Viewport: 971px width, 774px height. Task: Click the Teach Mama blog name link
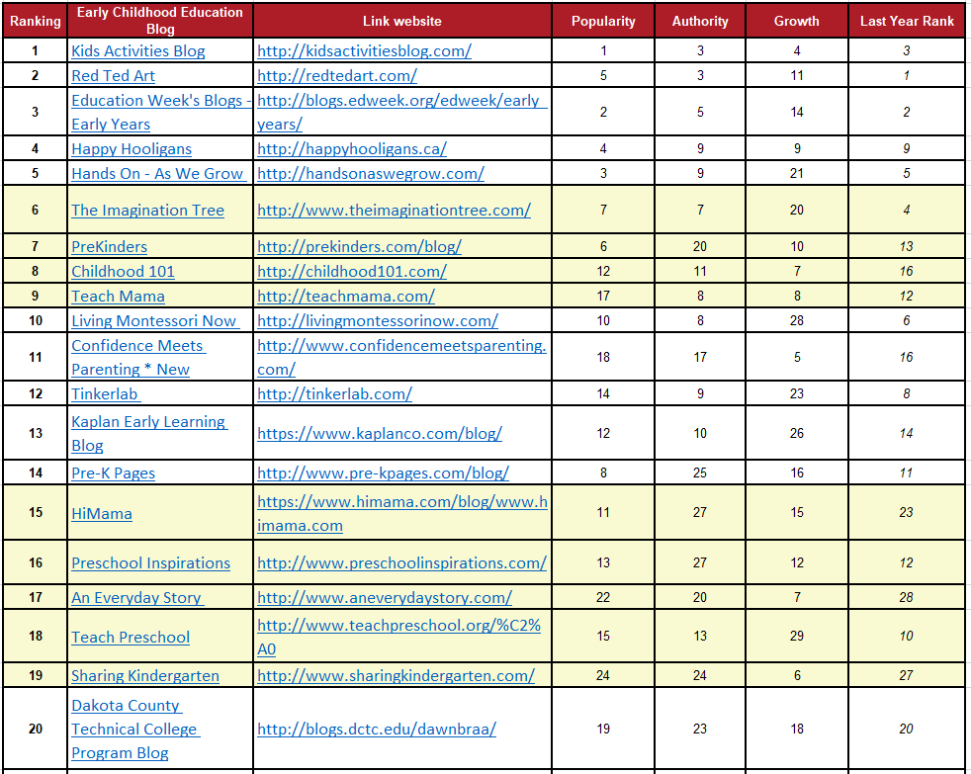tap(118, 296)
